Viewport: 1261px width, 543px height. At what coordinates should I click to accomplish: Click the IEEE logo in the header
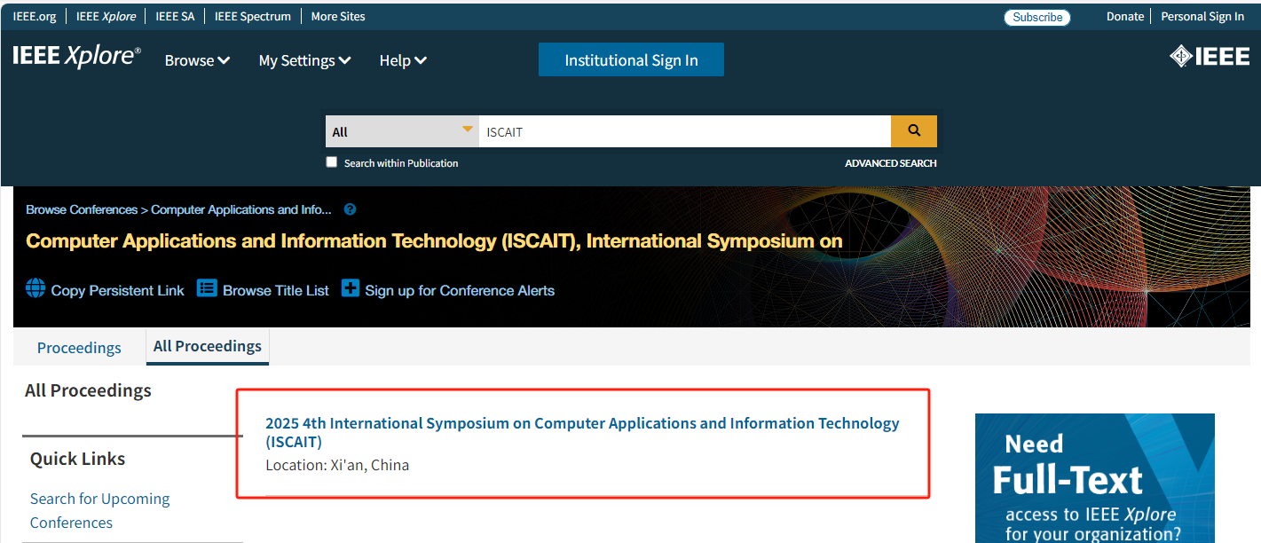(x=1210, y=57)
